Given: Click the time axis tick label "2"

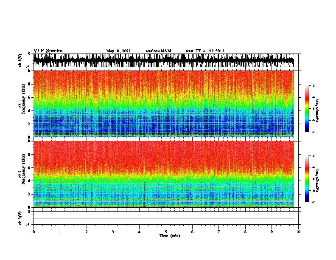Looking at the screenshot, I should click(x=87, y=232).
